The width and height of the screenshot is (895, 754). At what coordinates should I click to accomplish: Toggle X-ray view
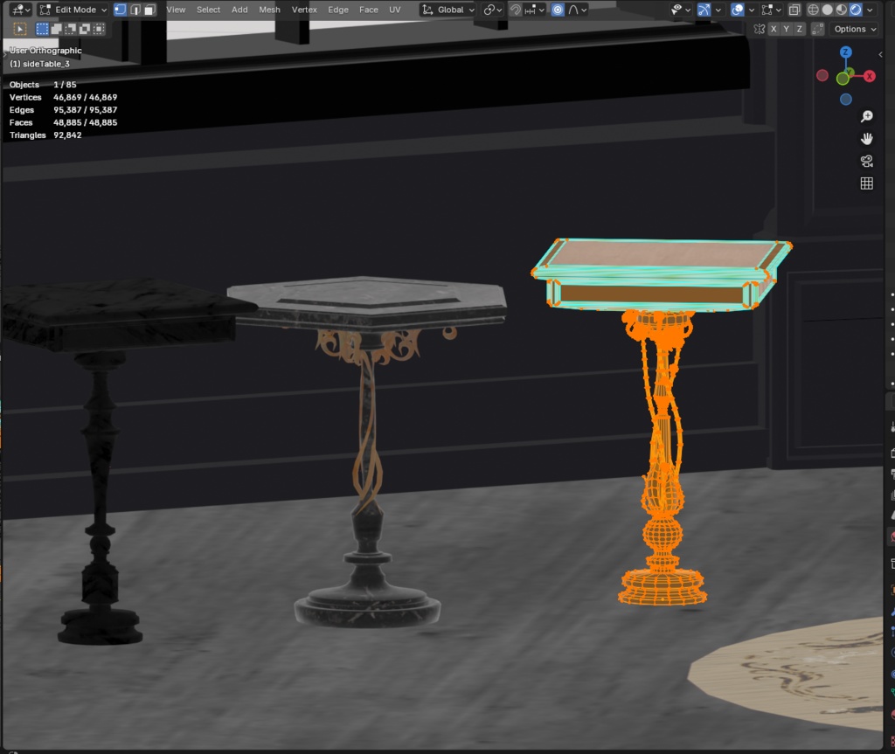click(x=794, y=10)
